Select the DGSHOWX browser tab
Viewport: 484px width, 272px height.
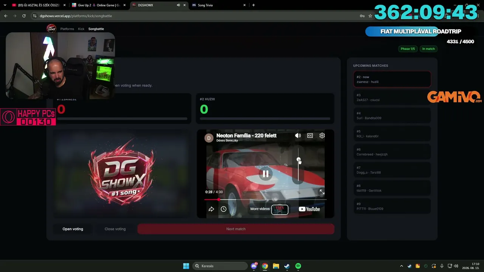pyautogui.click(x=159, y=5)
